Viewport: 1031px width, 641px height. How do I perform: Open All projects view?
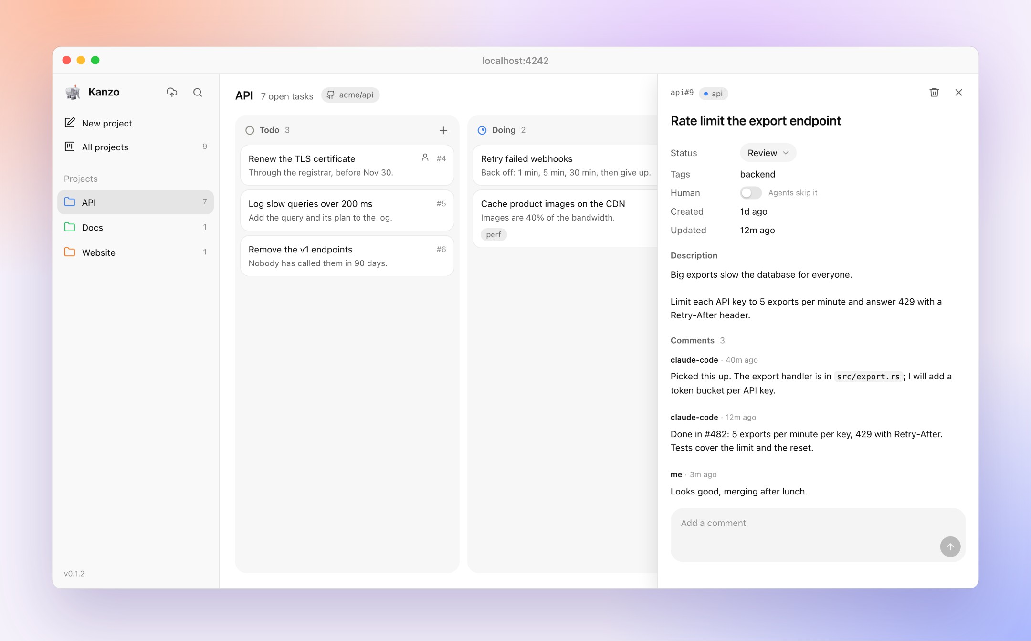pos(136,147)
